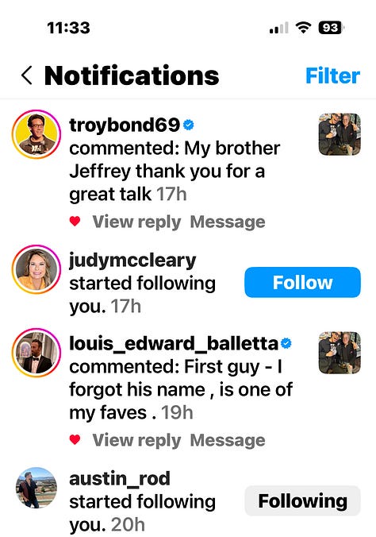376x537 pixels.
Task: Tap the back chevron beside Notifications
Action: 27,75
